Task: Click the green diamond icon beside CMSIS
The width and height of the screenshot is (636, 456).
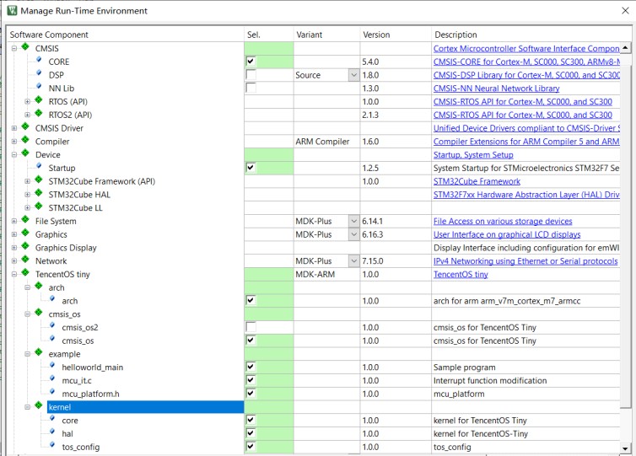Action: [x=25, y=47]
